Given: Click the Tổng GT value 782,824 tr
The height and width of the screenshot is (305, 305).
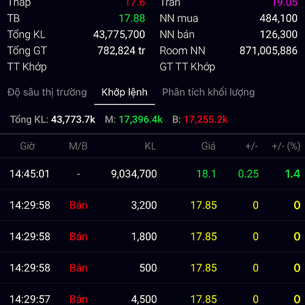Looking at the screenshot, I should coord(121,51).
